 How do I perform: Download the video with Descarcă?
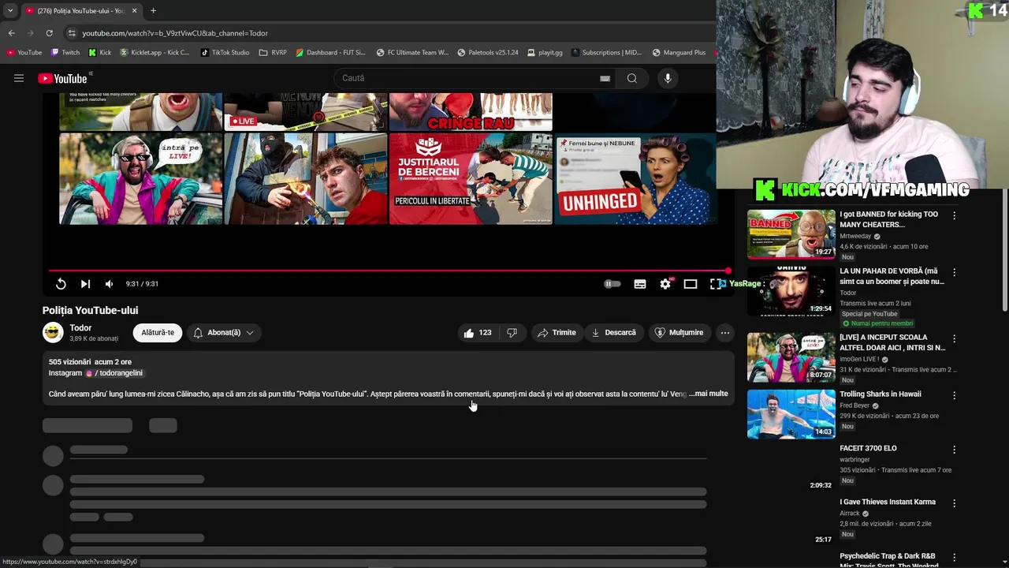click(613, 332)
